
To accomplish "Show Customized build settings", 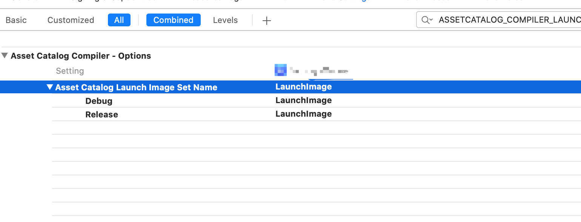I will [71, 20].
